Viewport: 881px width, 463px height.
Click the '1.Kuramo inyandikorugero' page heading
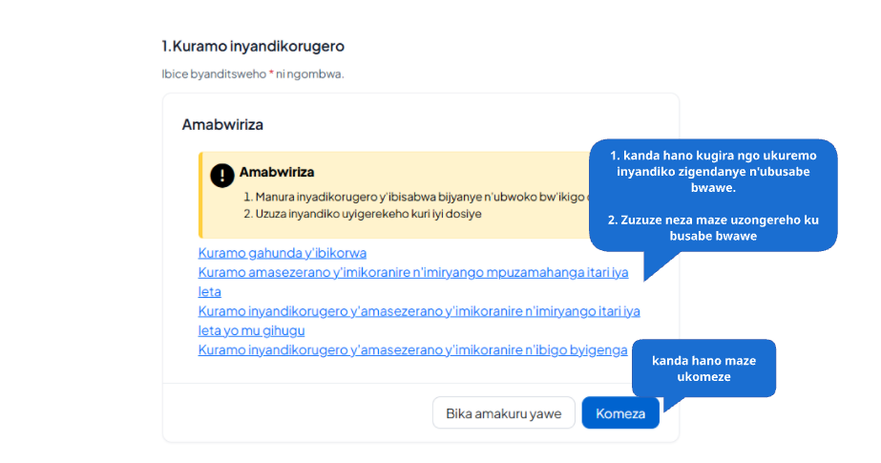coord(253,46)
